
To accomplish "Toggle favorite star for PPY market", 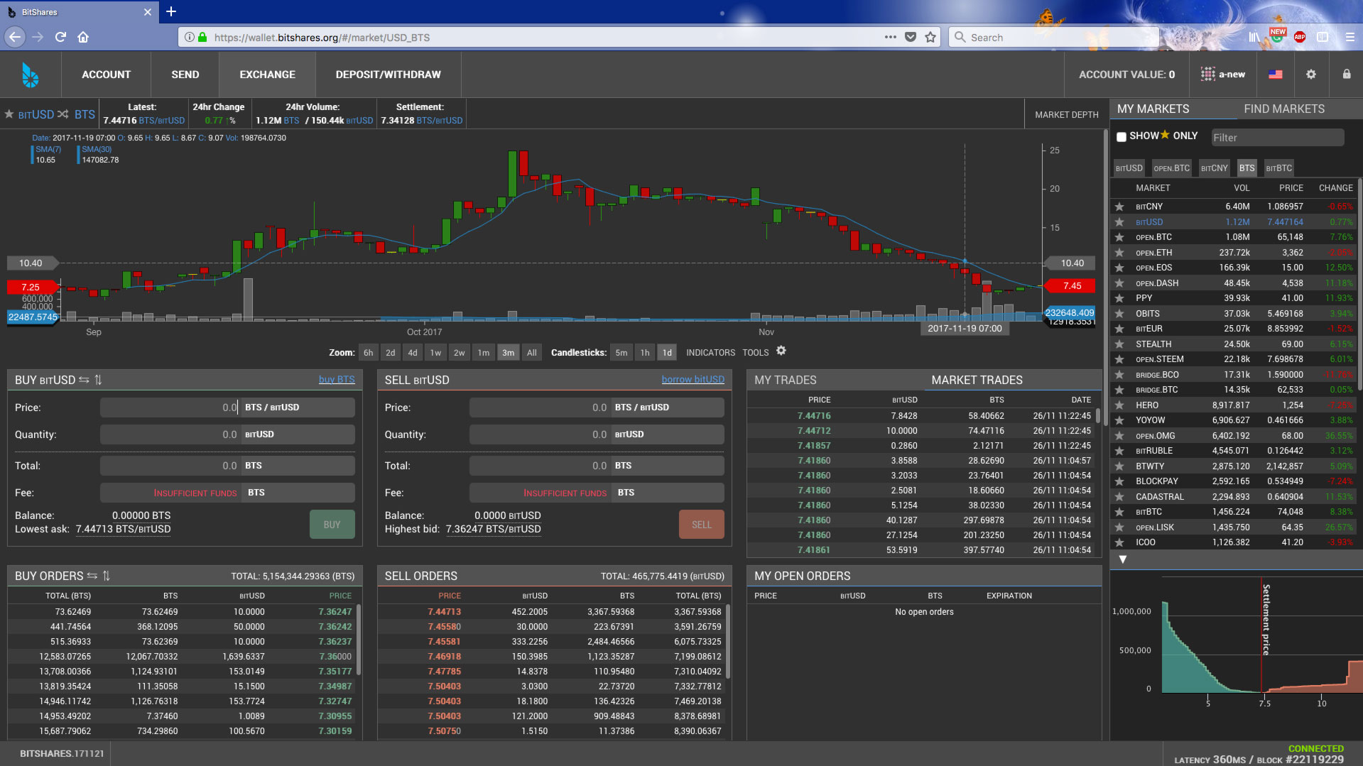I will pyautogui.click(x=1119, y=298).
